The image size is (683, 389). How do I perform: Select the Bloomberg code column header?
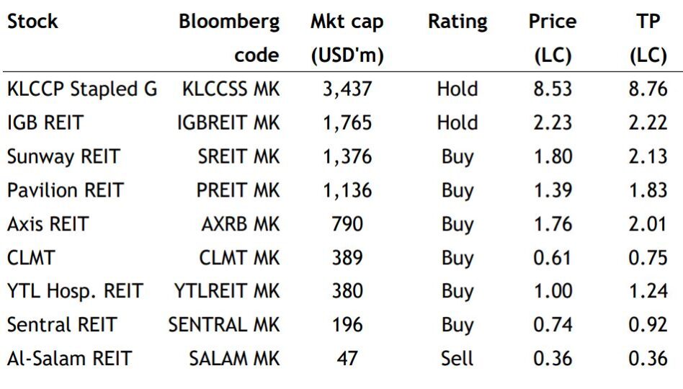pos(229,38)
